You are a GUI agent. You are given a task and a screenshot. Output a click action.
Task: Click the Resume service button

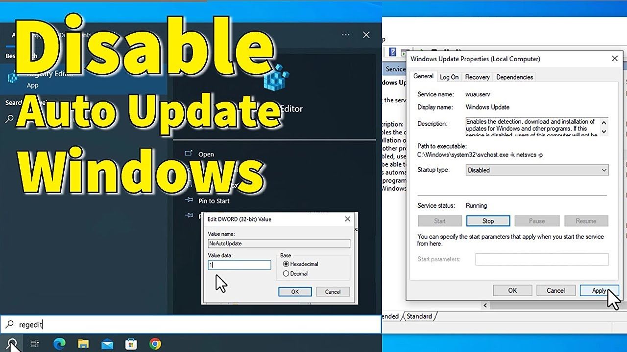pyautogui.click(x=586, y=221)
